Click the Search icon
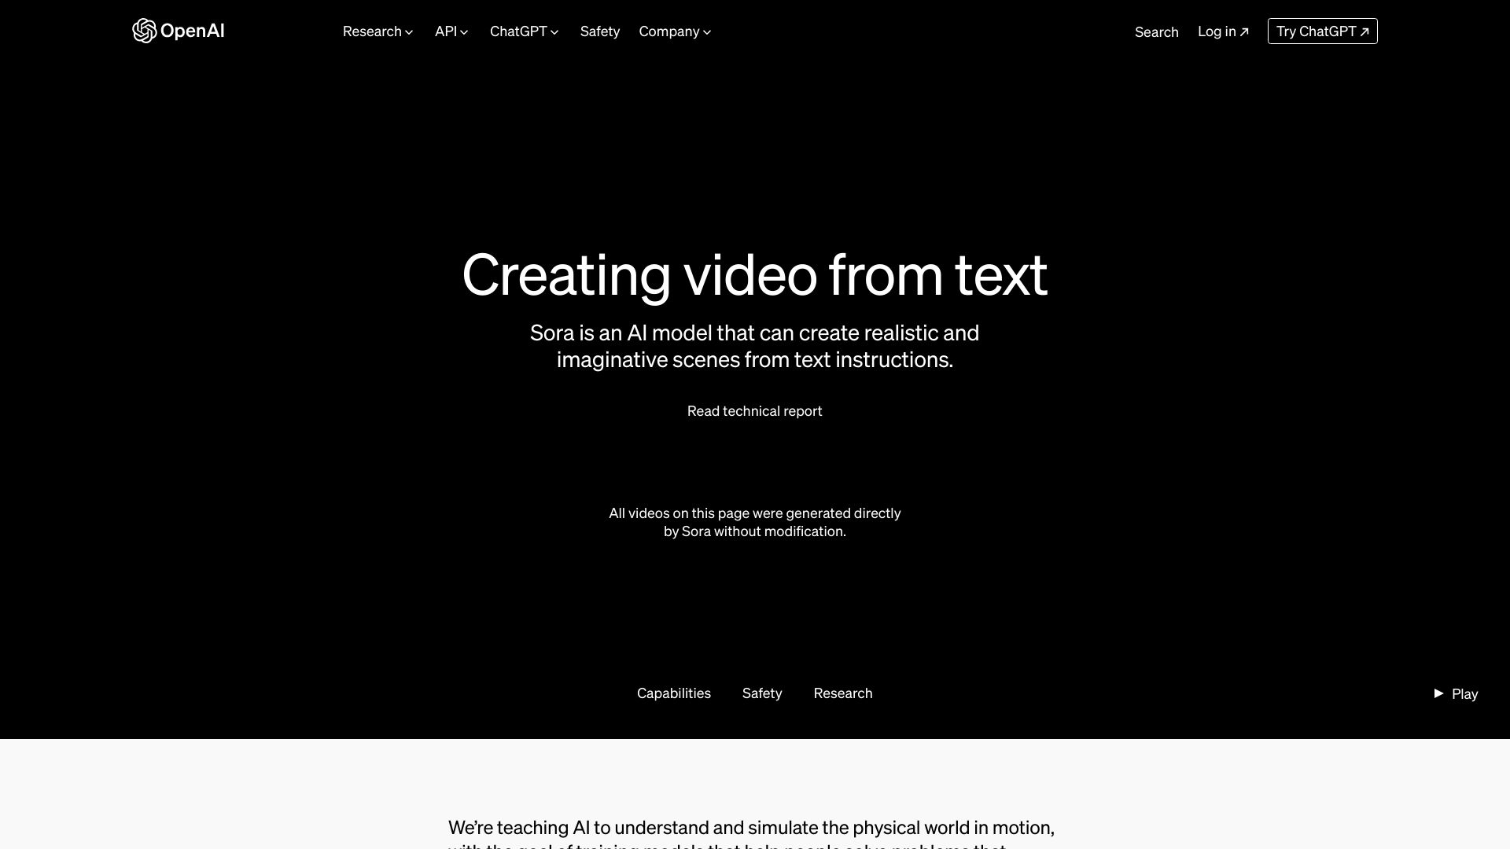The image size is (1510, 849). (x=1156, y=31)
